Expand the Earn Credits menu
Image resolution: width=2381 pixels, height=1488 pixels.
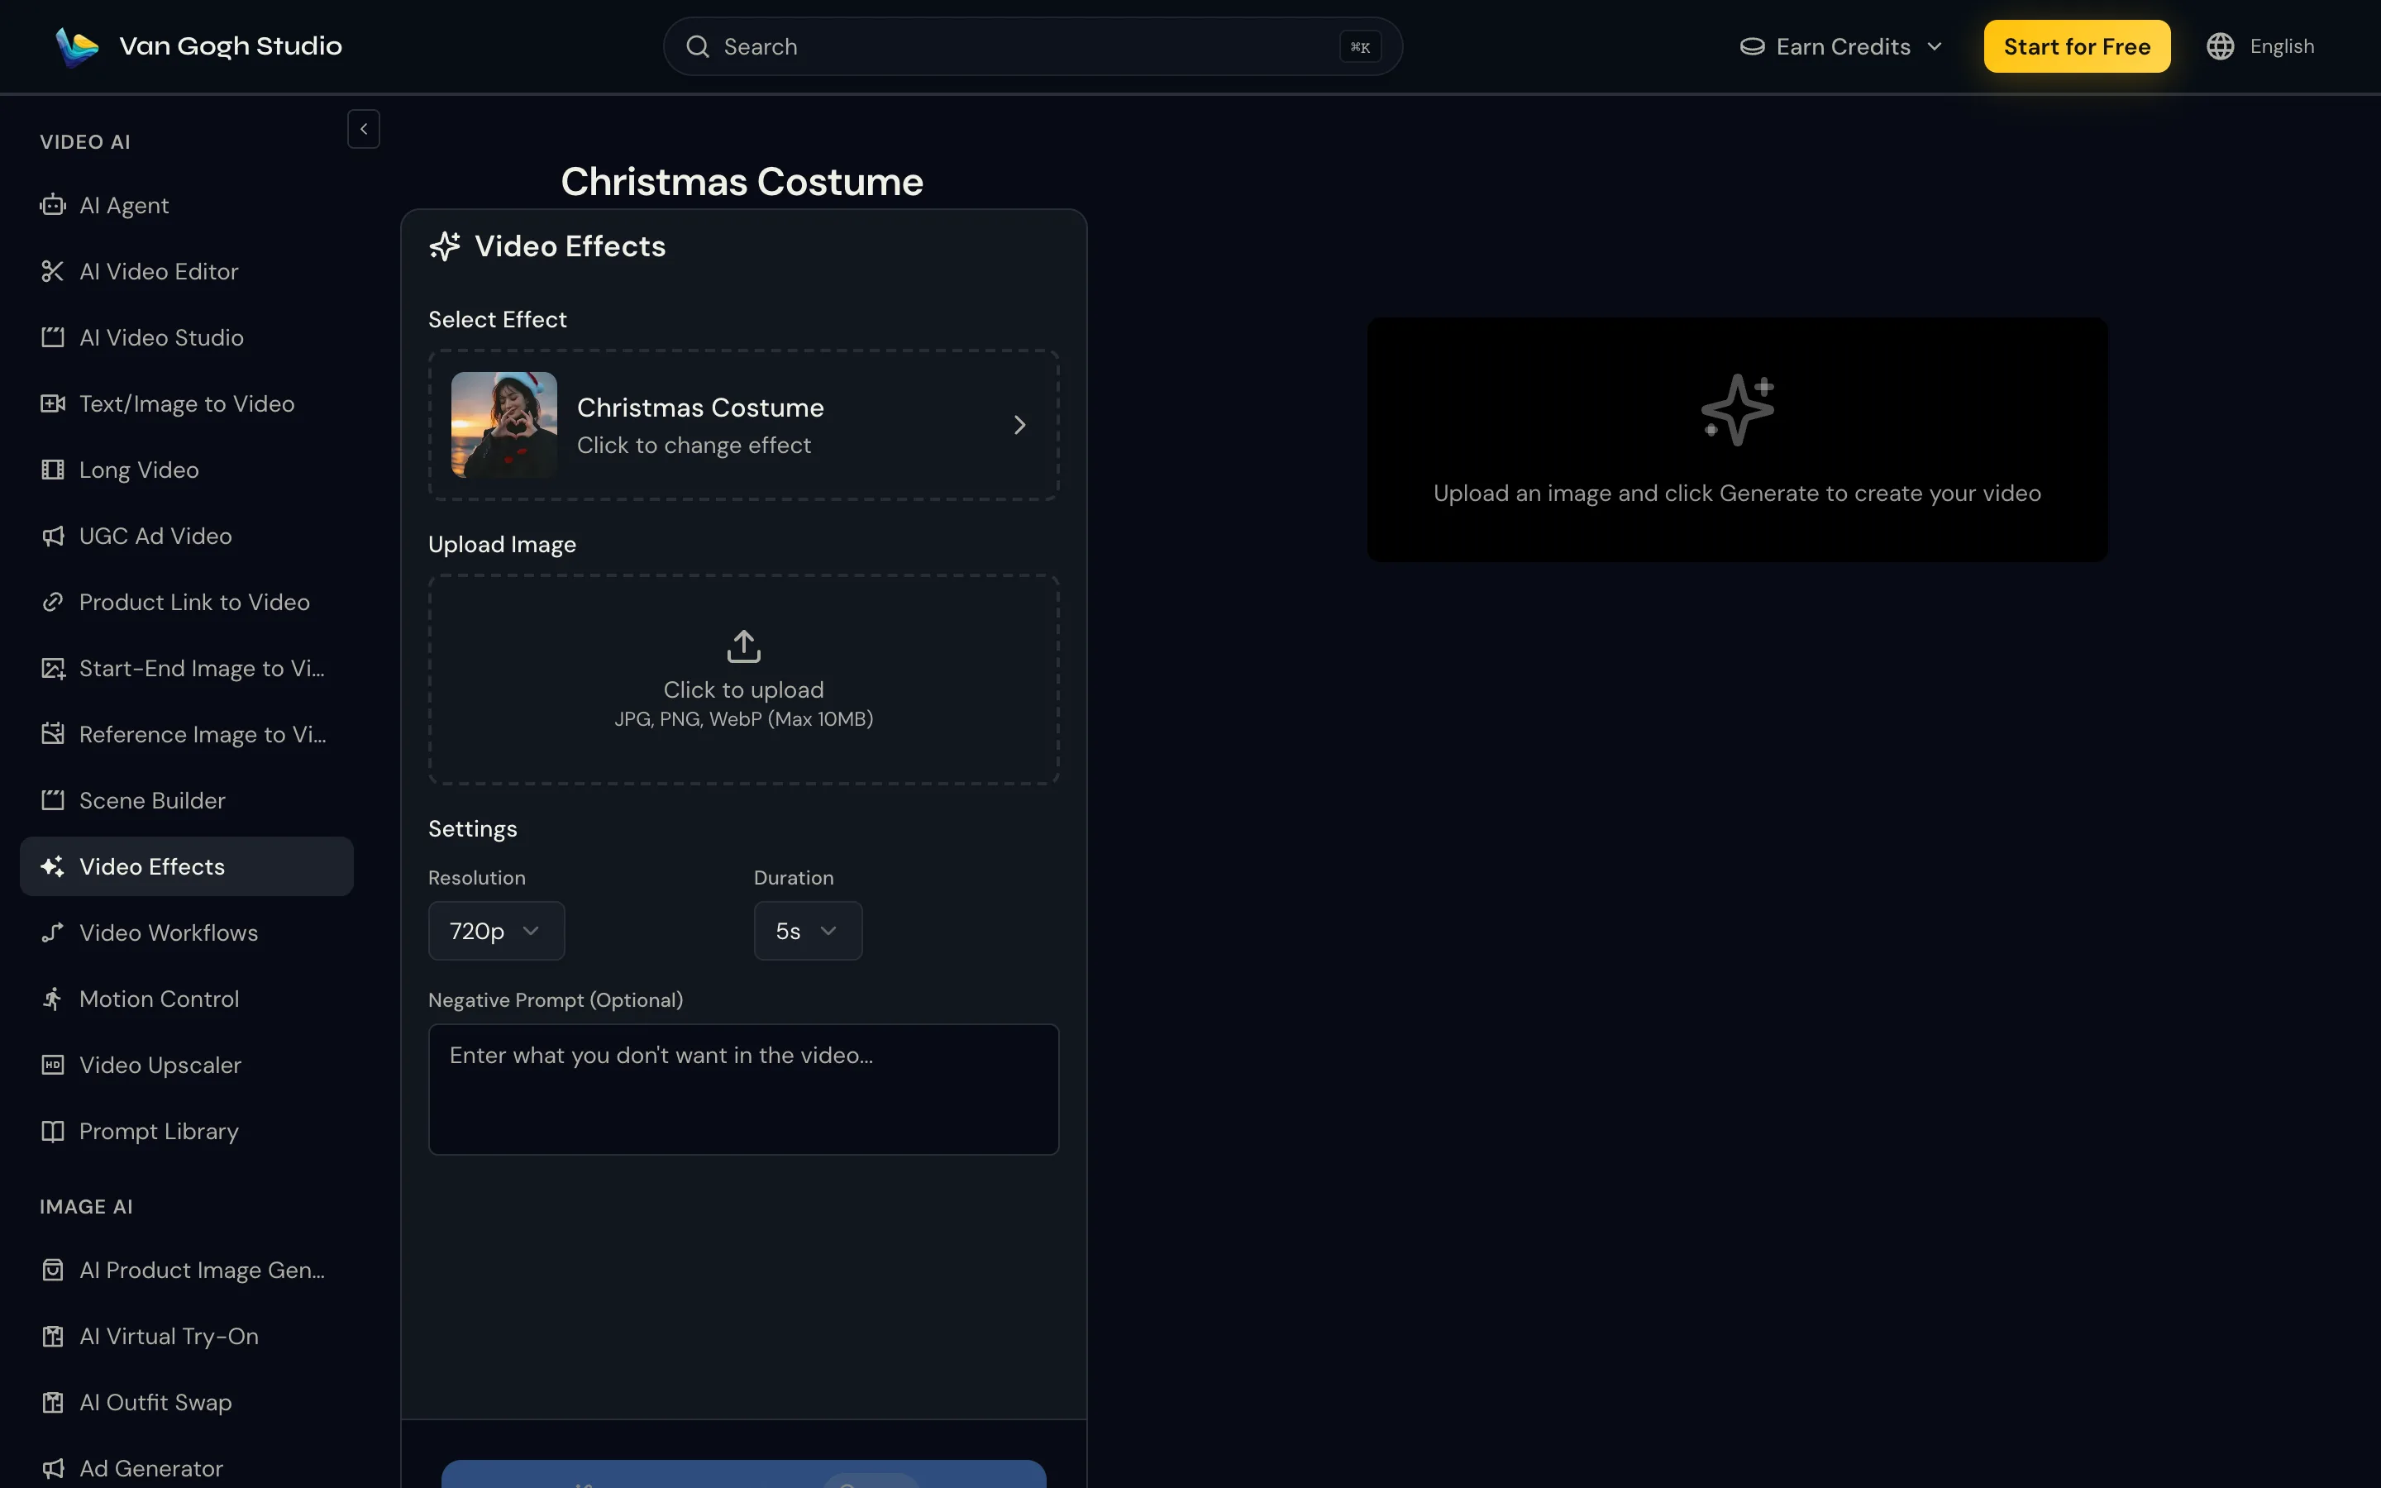pyautogui.click(x=1841, y=46)
